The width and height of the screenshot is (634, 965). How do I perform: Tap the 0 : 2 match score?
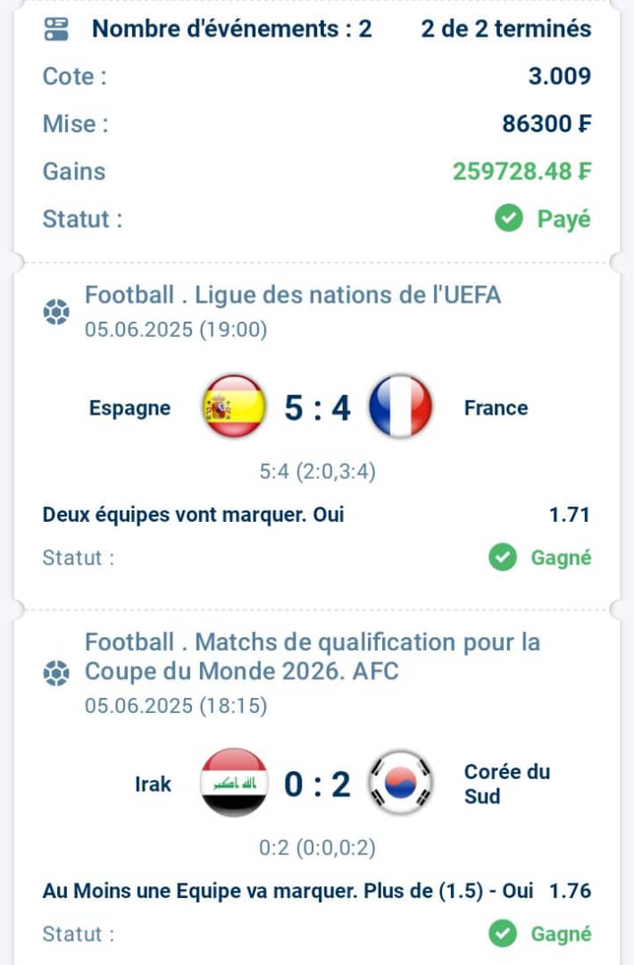317,785
